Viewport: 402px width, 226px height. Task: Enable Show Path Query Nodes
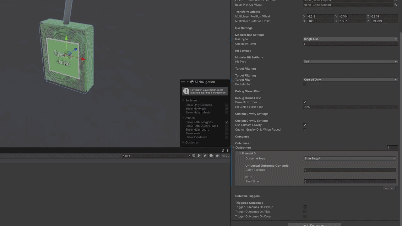point(226,126)
